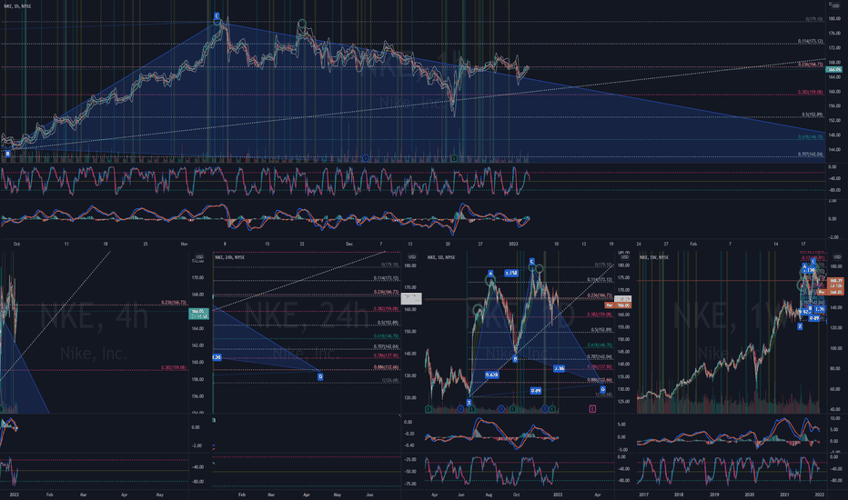
Task: Select the 0.626 ratio label on 1D chart
Action: click(491, 375)
